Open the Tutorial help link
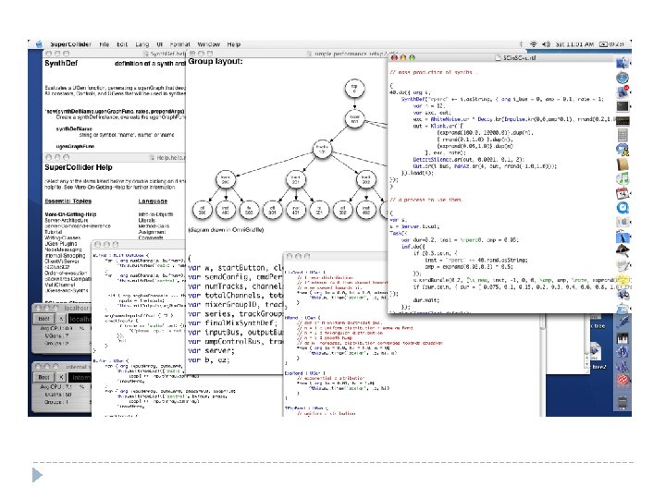Screen dimensions: 666x499 [53, 232]
